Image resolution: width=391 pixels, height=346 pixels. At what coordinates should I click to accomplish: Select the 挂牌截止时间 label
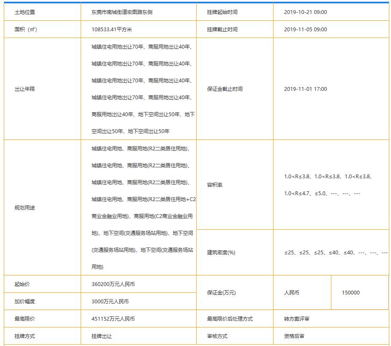click(222, 30)
